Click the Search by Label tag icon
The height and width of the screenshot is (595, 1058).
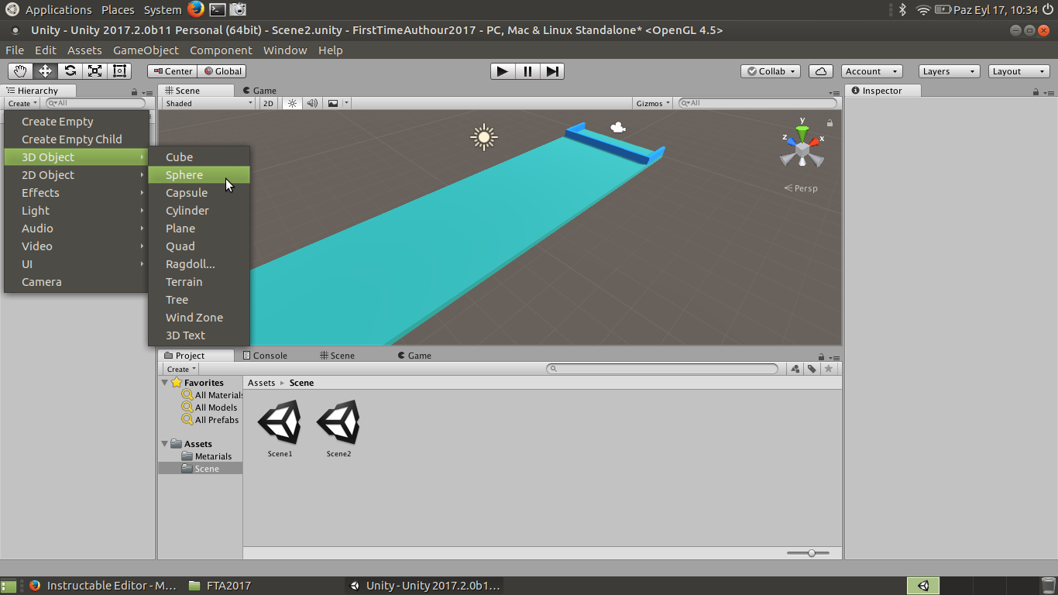812,369
